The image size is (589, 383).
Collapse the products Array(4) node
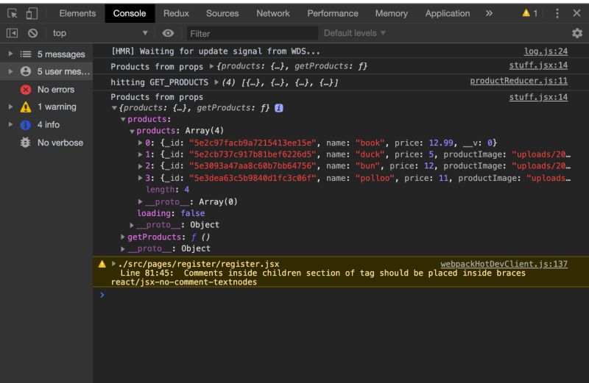click(132, 131)
